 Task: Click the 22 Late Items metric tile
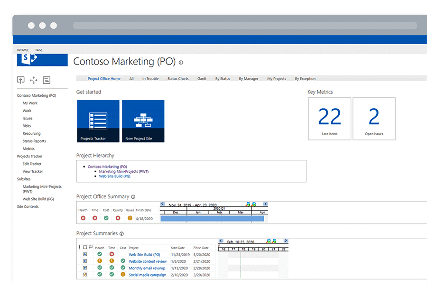pyautogui.click(x=330, y=119)
